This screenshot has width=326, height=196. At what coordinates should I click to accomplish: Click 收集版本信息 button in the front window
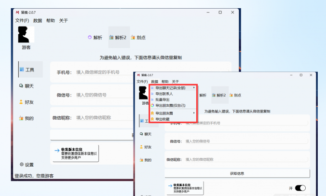coord(185,188)
